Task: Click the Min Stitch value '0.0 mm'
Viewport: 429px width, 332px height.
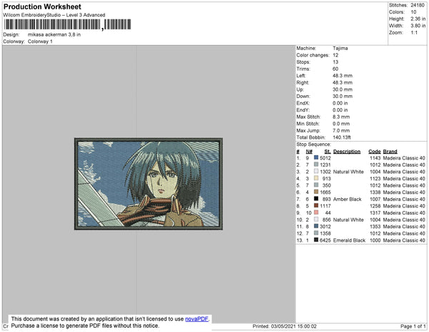Action: pos(341,124)
